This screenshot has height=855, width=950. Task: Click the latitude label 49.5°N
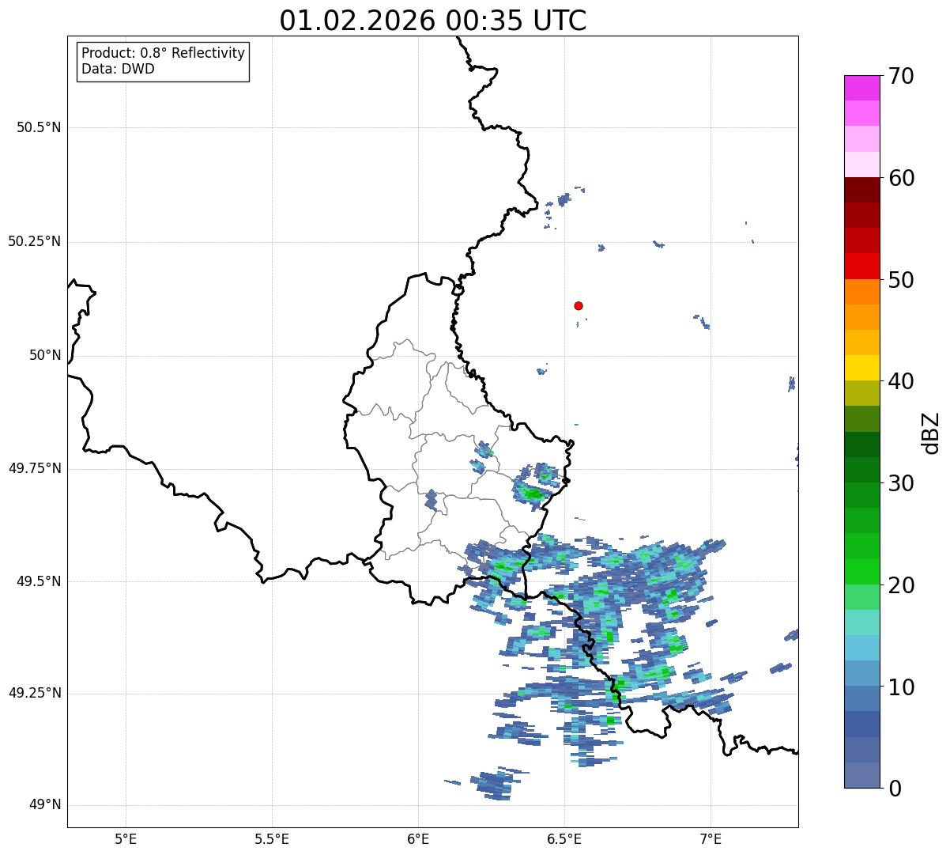pyautogui.click(x=39, y=581)
